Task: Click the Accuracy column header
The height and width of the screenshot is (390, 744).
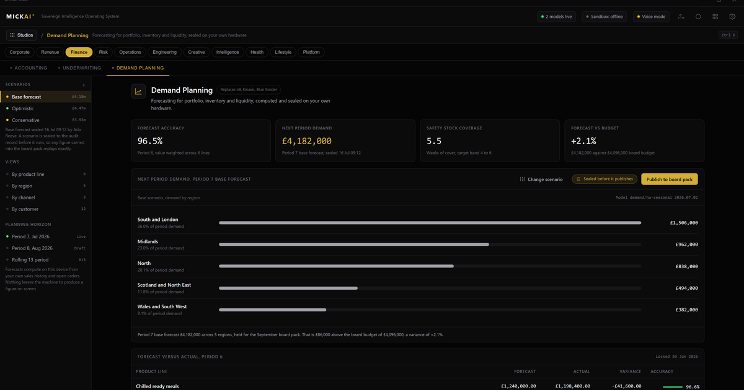Action: 662,371
